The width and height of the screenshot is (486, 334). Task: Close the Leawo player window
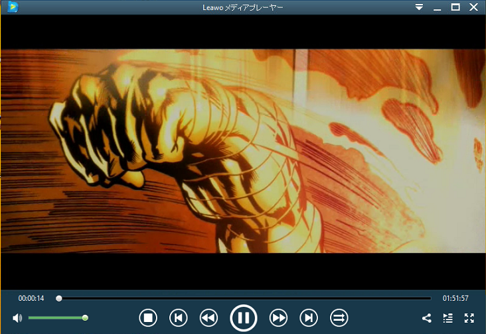point(473,7)
